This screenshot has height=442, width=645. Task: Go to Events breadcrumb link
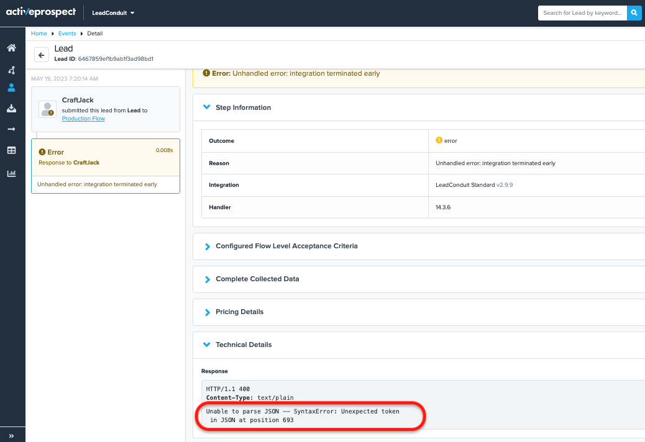tap(67, 34)
